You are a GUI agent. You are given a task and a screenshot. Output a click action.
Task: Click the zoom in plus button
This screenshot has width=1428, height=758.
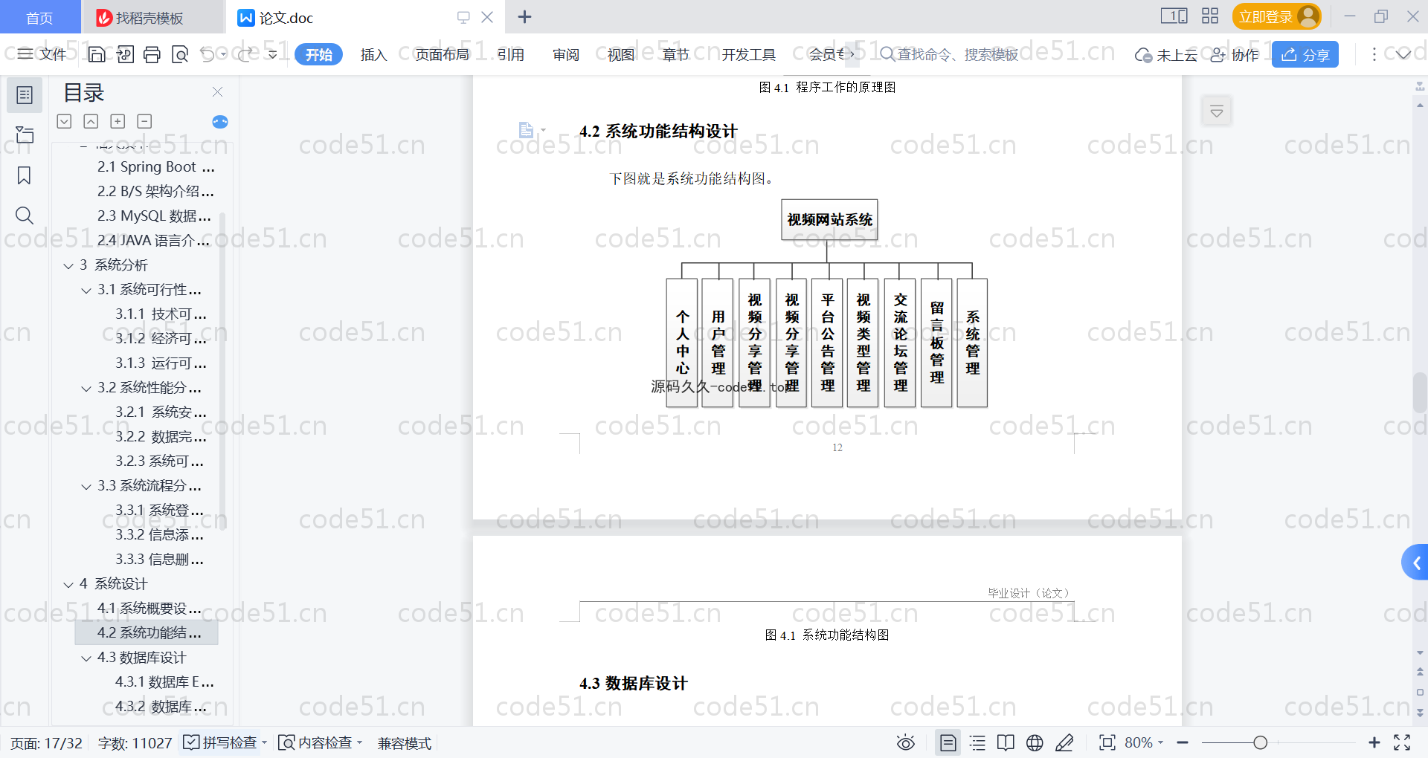[x=1374, y=742]
